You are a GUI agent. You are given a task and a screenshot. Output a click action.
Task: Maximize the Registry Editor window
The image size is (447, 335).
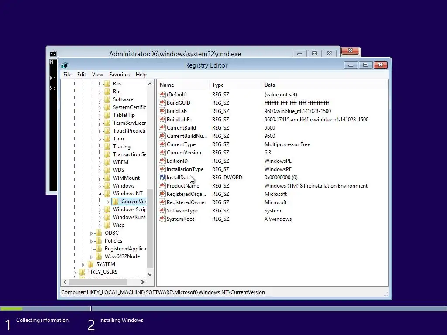(x=365, y=65)
